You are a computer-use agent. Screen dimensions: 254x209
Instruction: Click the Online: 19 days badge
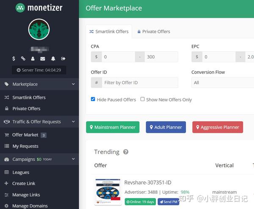(x=140, y=202)
